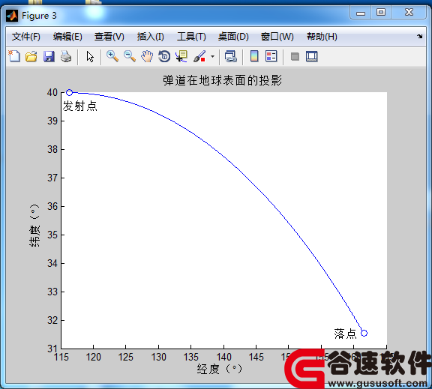
Task: Insert a legend using the toolbar icon
Action: 271,56
